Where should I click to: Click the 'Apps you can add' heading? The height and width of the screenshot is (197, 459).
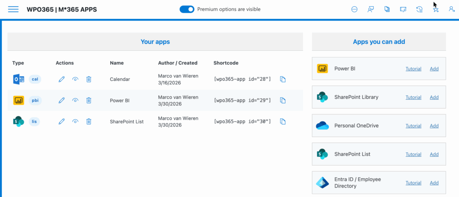point(379,42)
